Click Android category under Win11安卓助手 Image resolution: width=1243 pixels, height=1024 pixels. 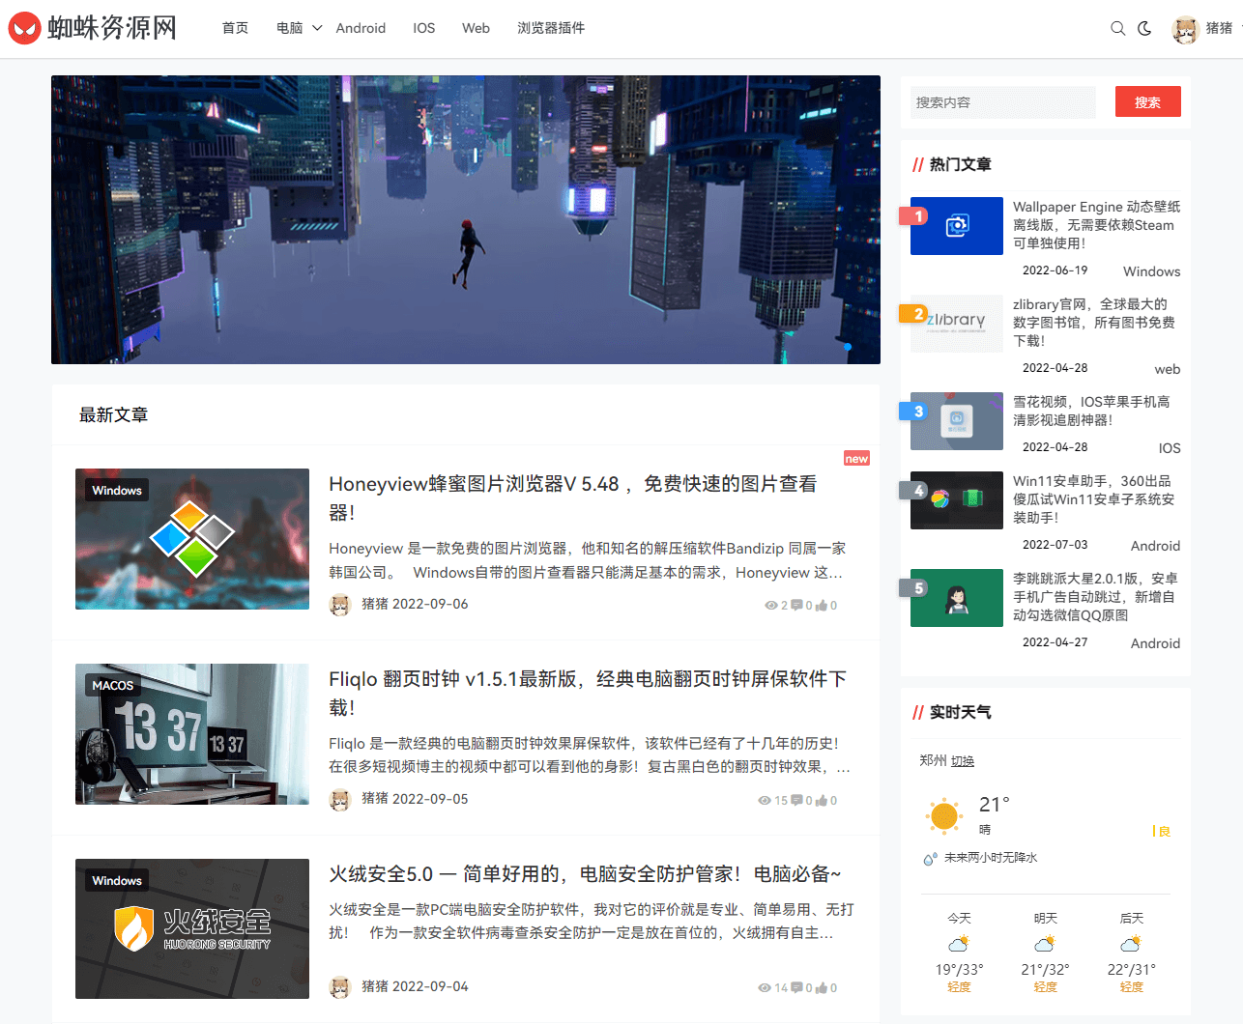point(1155,546)
